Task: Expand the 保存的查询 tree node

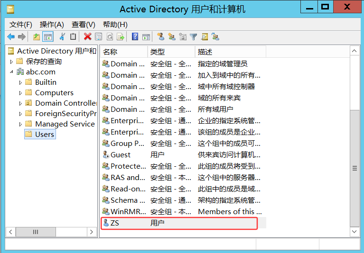Action: 11,62
